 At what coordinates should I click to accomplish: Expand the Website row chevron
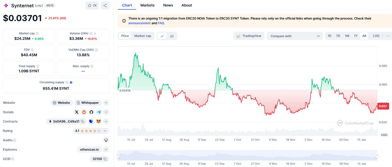tap(106, 103)
